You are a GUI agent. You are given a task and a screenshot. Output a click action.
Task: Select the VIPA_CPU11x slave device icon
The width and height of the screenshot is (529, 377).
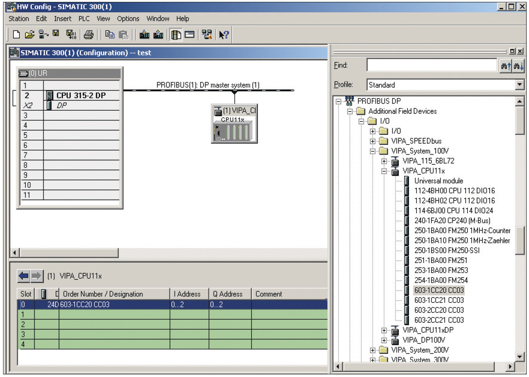click(x=234, y=124)
